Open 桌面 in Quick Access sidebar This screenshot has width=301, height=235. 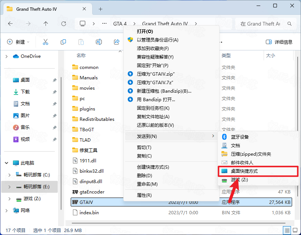point(25,80)
